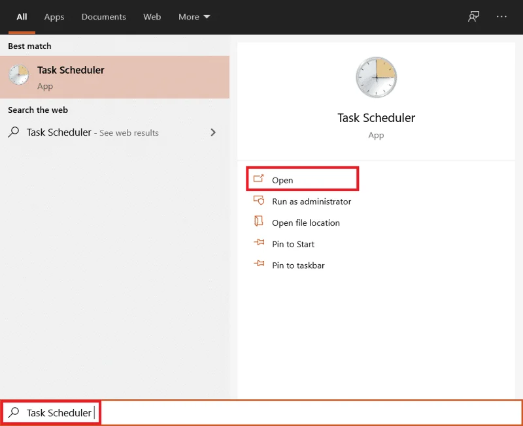
Task: Click the Run as administrator shield icon
Action: 259,200
